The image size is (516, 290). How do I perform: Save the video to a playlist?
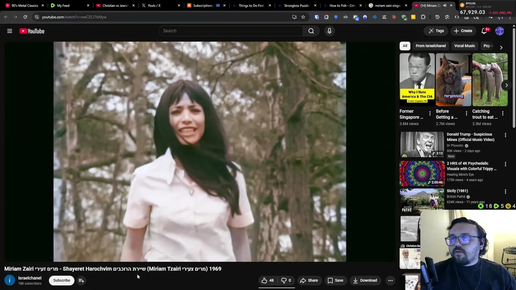(335, 280)
